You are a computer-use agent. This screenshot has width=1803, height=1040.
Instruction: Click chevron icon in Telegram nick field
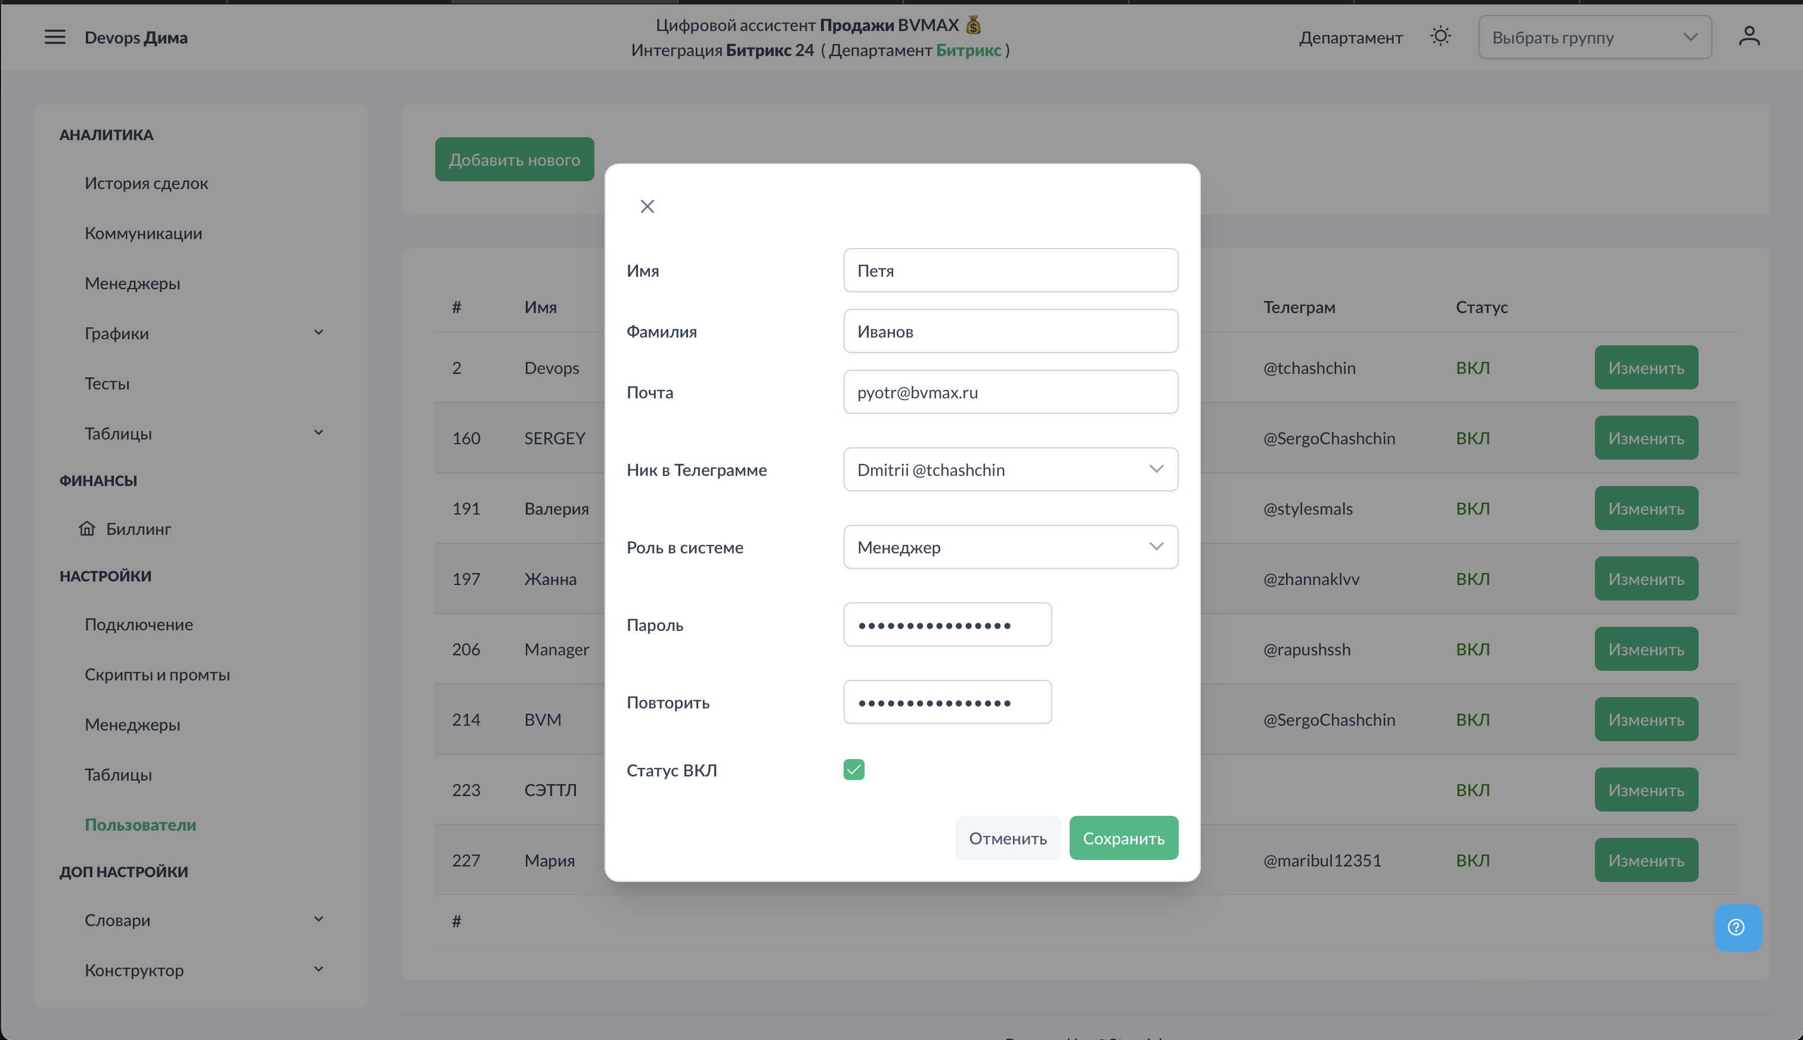click(x=1156, y=469)
